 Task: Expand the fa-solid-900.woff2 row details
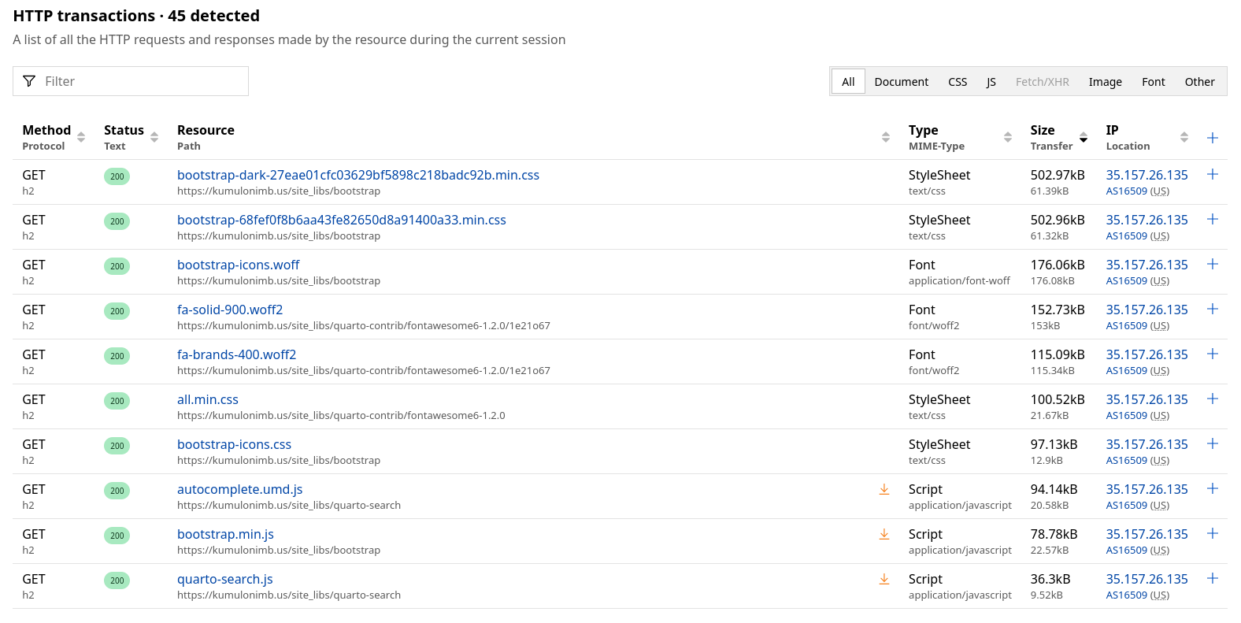click(x=1213, y=310)
